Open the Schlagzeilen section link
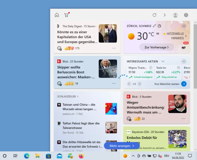Screen dimensions: 197x160 (68, 96)
